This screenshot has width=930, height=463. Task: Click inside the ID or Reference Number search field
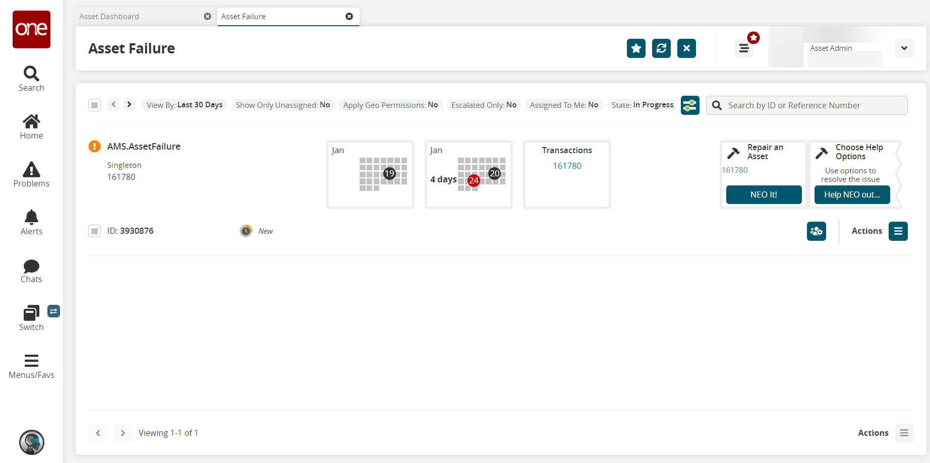click(x=807, y=105)
